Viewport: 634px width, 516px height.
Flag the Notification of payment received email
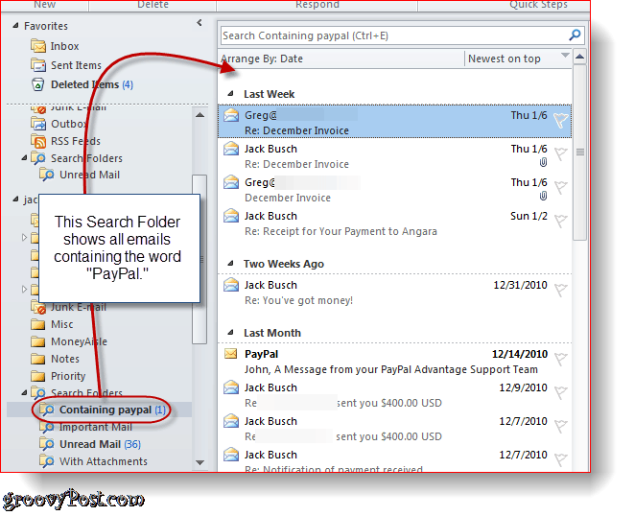(561, 459)
